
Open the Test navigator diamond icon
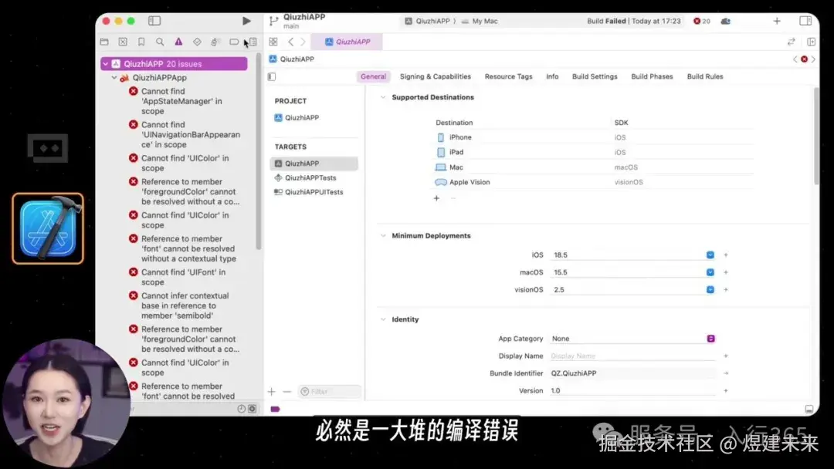click(x=197, y=42)
